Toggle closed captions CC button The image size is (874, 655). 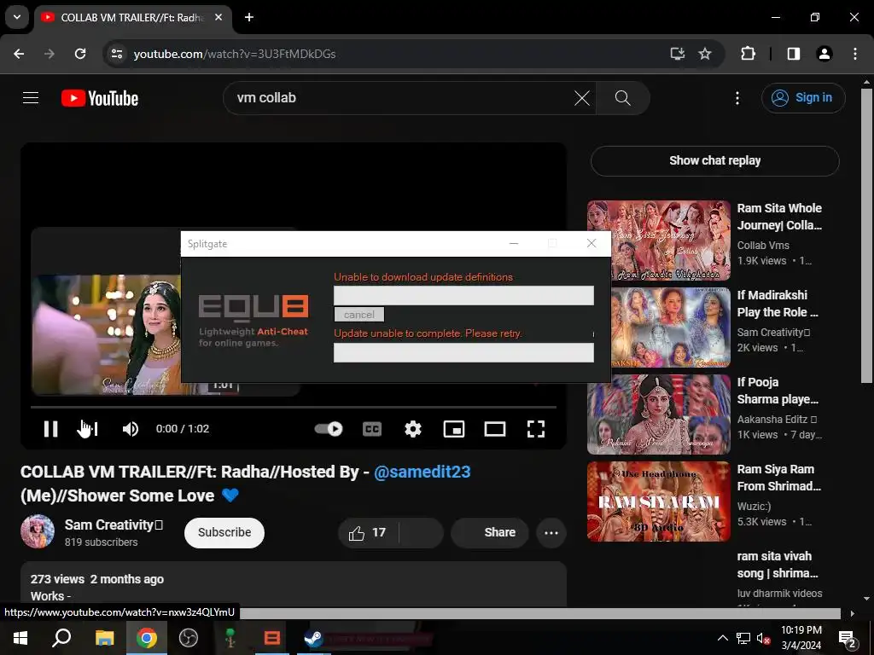(372, 429)
